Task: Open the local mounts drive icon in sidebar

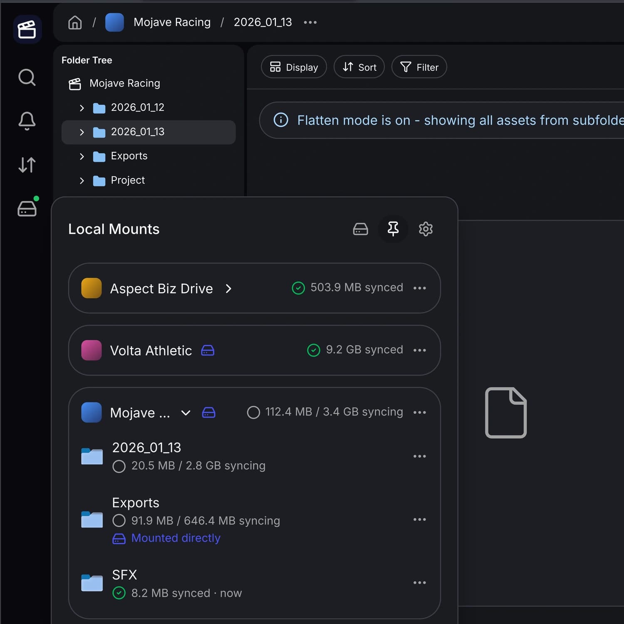Action: pos(27,208)
